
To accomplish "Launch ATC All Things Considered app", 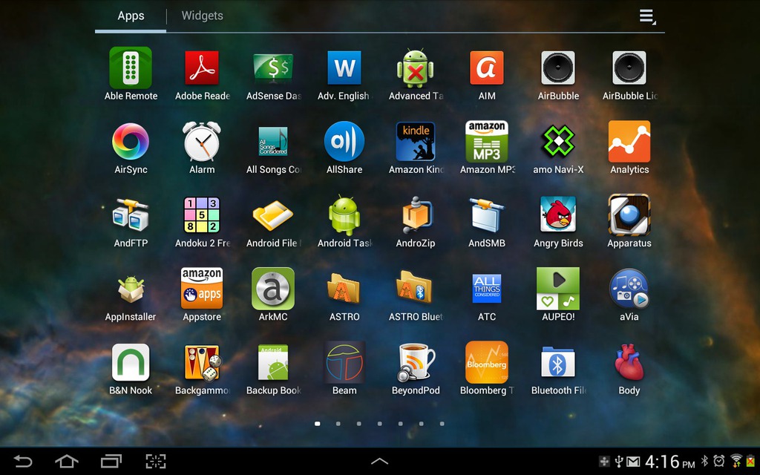I will click(x=487, y=289).
